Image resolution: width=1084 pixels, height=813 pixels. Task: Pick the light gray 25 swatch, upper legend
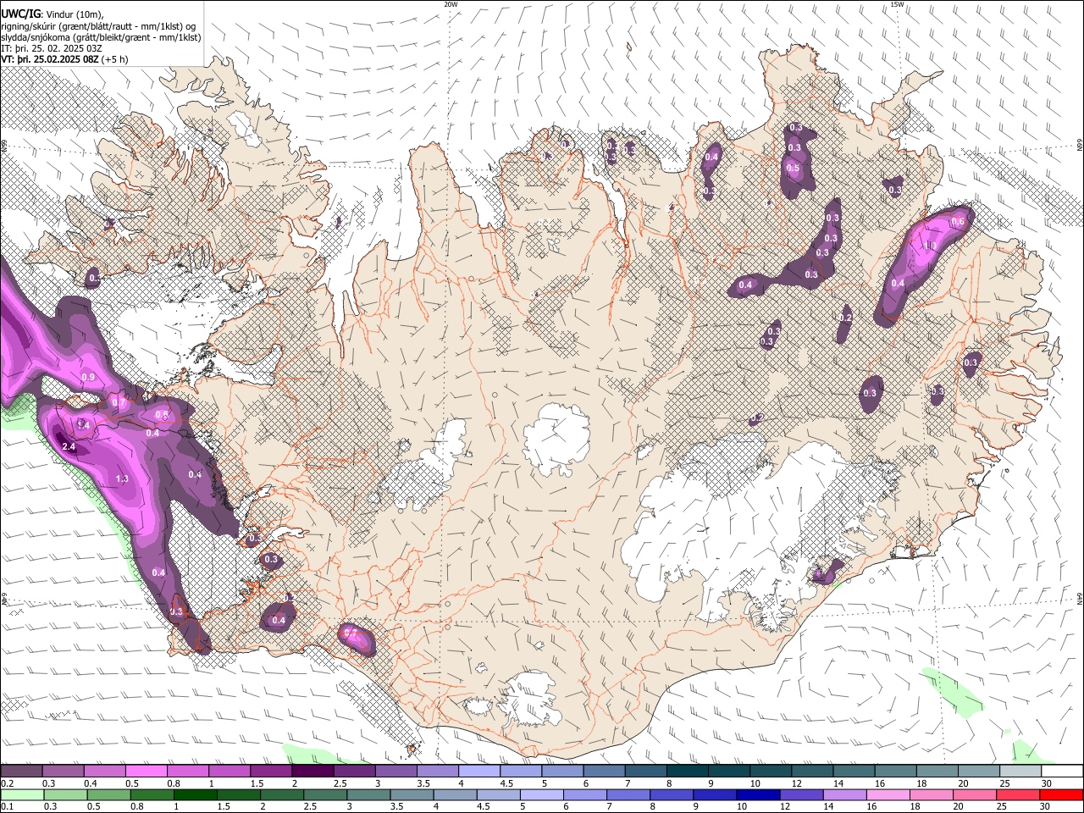point(1020,772)
